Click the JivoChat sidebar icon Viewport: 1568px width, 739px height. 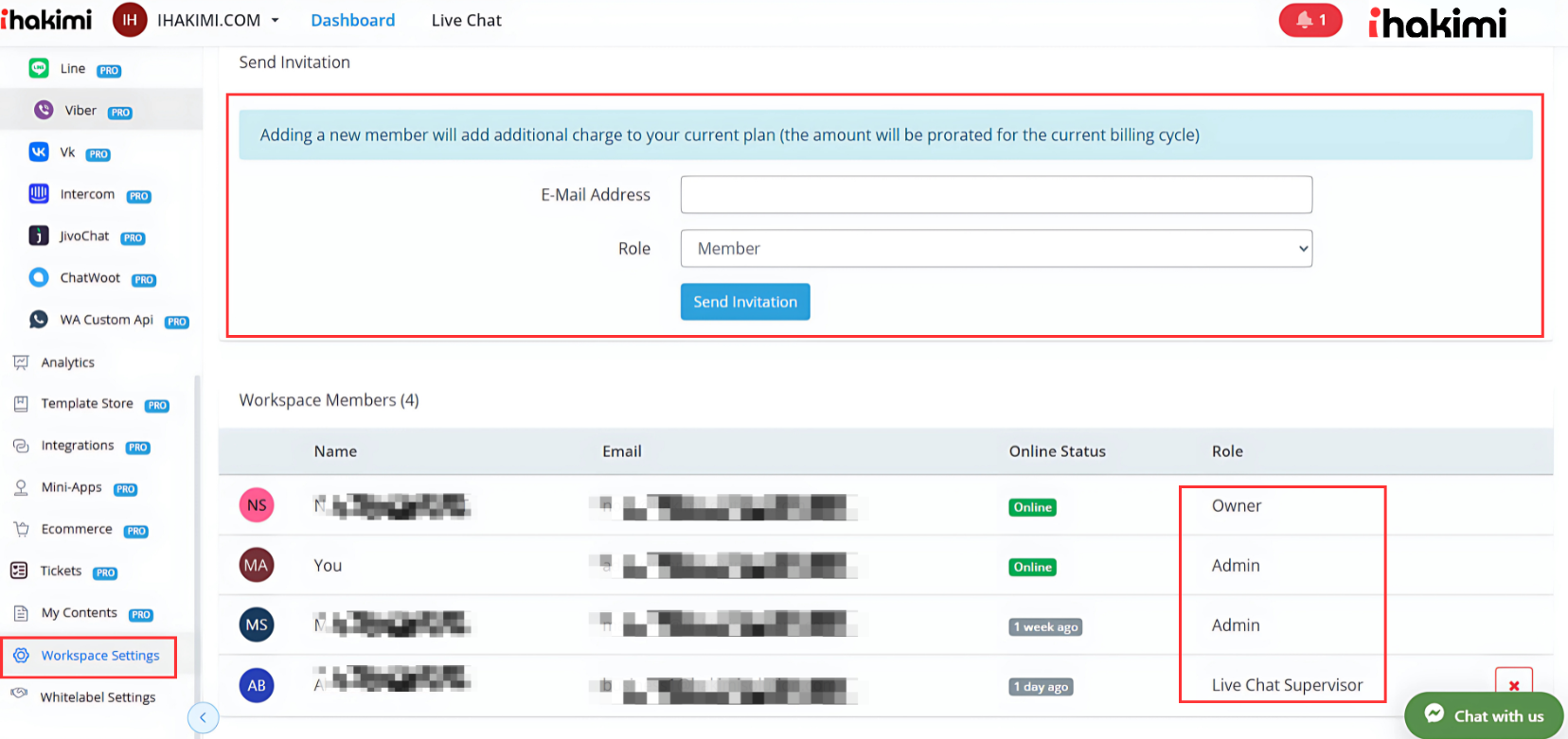(39, 236)
